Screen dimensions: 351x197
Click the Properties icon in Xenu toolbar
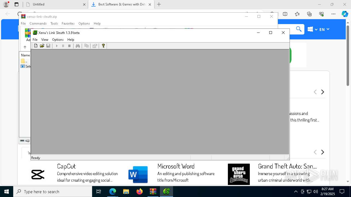[x=95, y=46]
